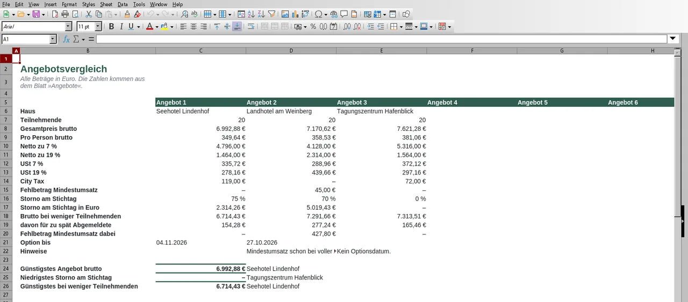The height and width of the screenshot is (302, 688).
Task: Sort ascending A to Z
Action: tap(251, 14)
